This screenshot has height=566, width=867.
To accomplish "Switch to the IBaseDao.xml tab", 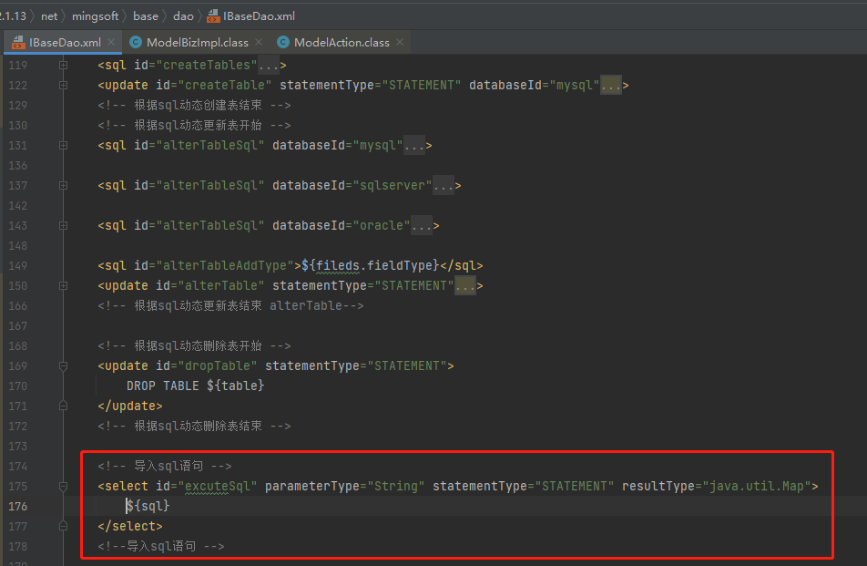I will (x=64, y=43).
